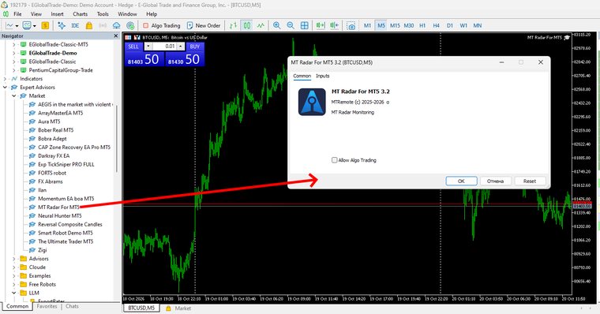The width and height of the screenshot is (600, 314).
Task: Select the MN timeframe
Action: click(x=477, y=25)
